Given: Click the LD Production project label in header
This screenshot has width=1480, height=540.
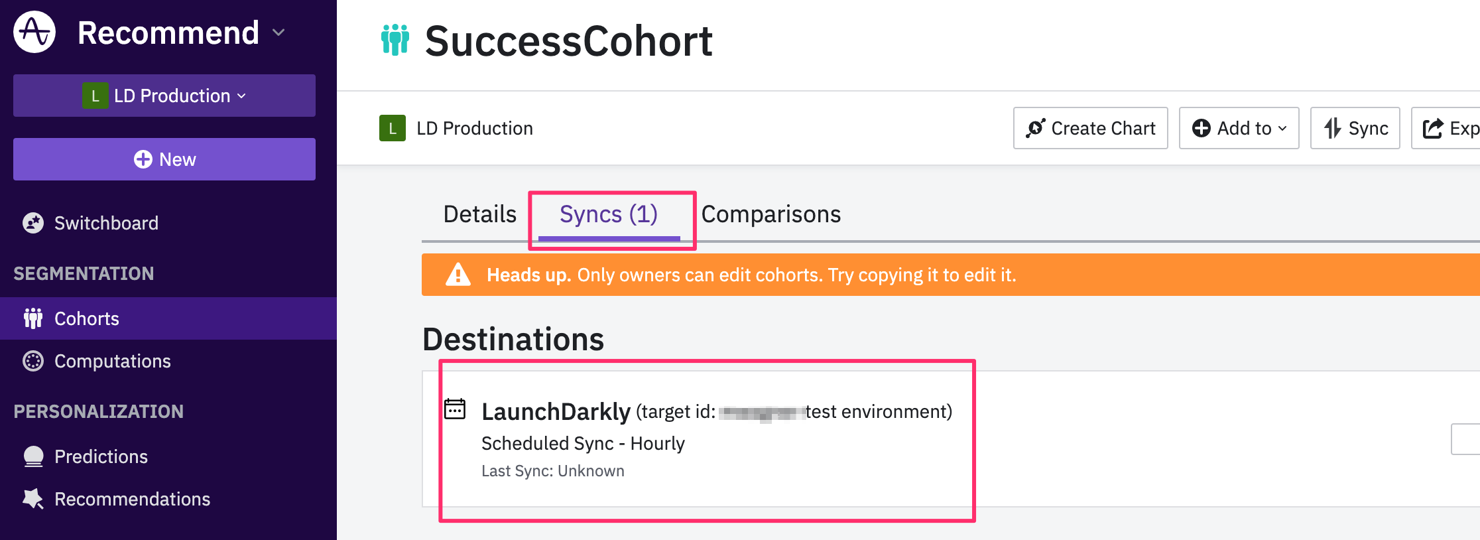Looking at the screenshot, I should pyautogui.click(x=474, y=128).
